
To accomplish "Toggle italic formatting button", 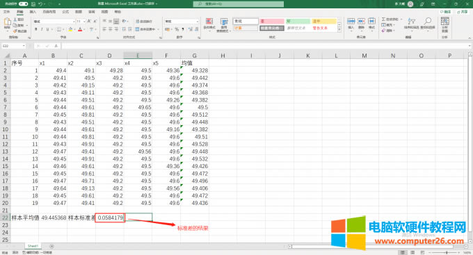I will click(x=42, y=29).
